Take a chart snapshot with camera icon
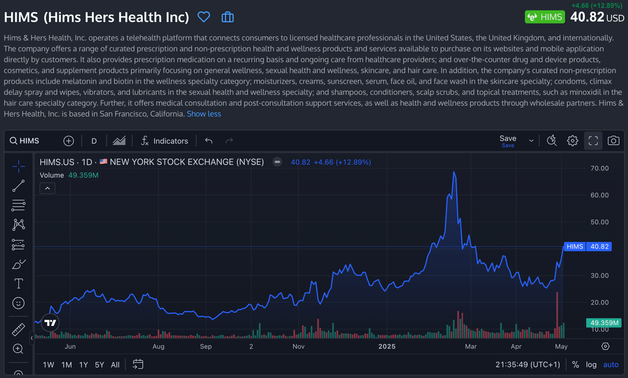This screenshot has width=628, height=378. 613,141
